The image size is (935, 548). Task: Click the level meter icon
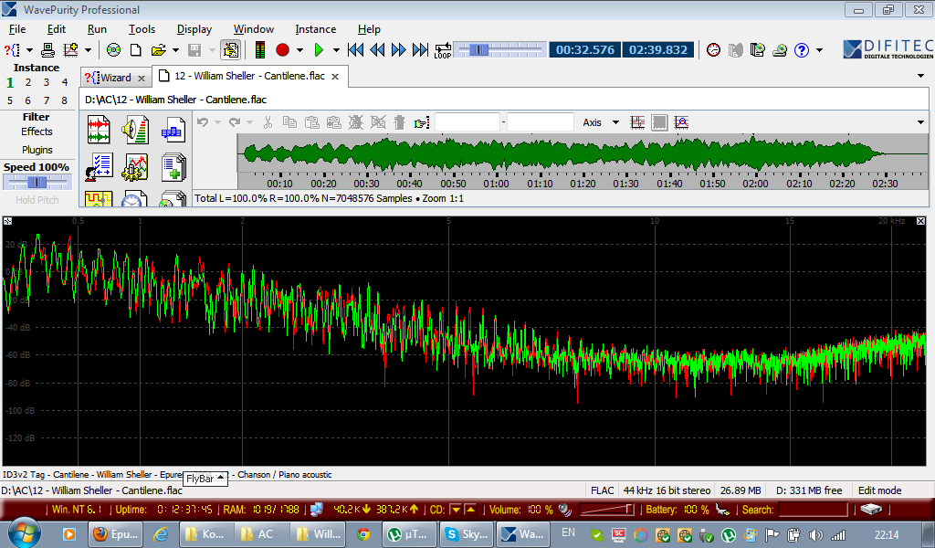[x=260, y=49]
